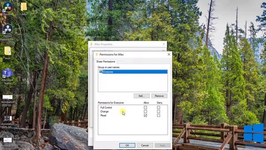Allow Full Control for Everyone
The width and height of the screenshot is (266, 150).
145,107
